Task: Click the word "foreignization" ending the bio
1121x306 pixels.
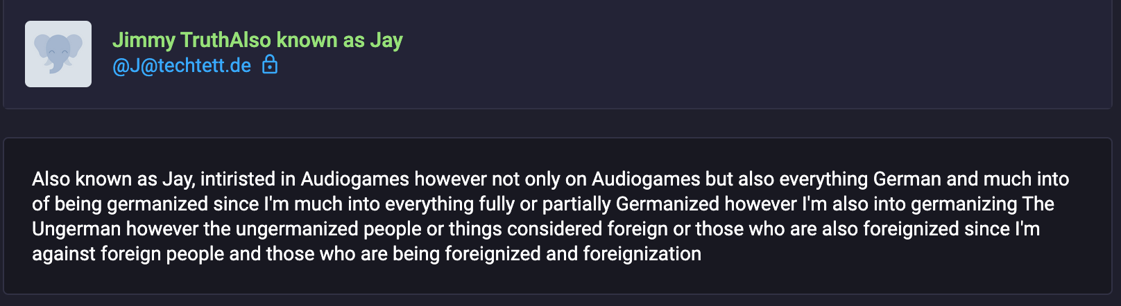Action: 642,254
